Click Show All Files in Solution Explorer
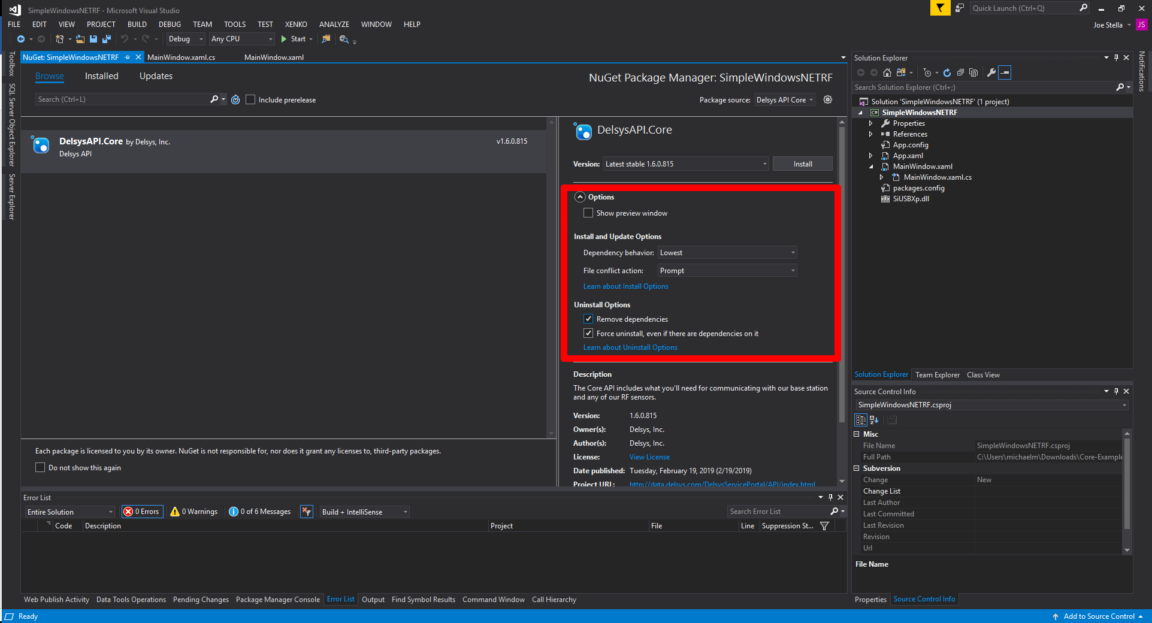Image resolution: width=1152 pixels, height=623 pixels. pyautogui.click(x=973, y=72)
